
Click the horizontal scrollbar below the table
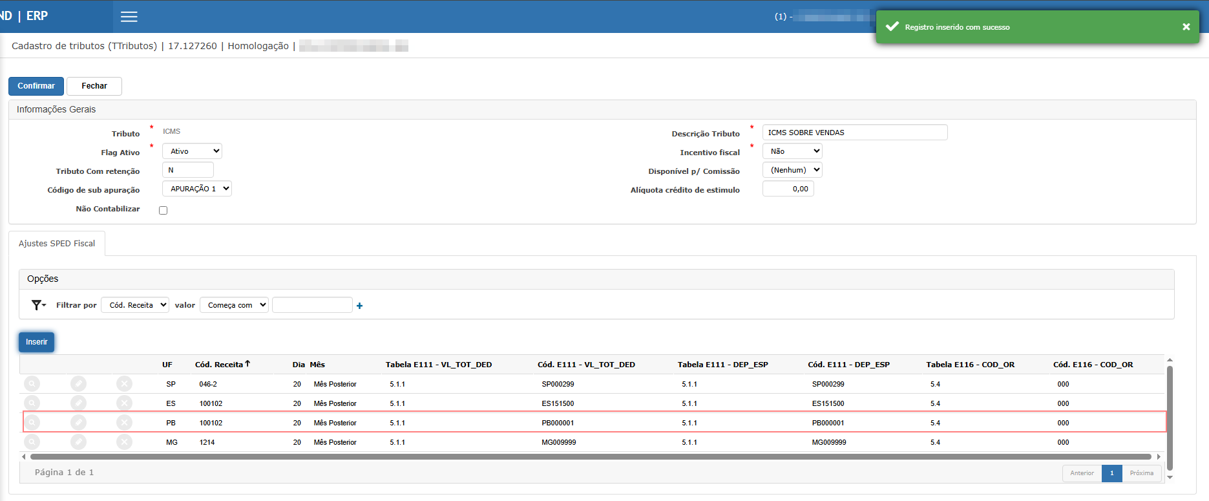click(590, 456)
